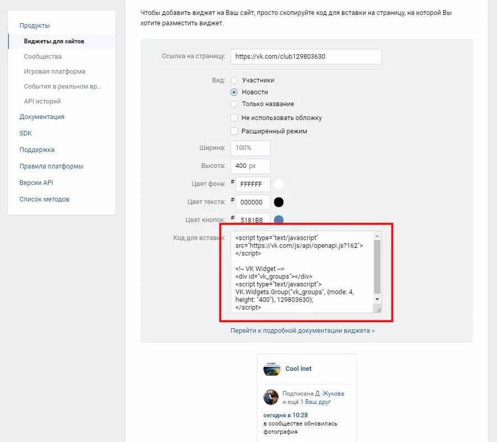The width and height of the screenshot is (497, 442).
Task: Click the Cool inet community avatar
Action: coord(272,369)
